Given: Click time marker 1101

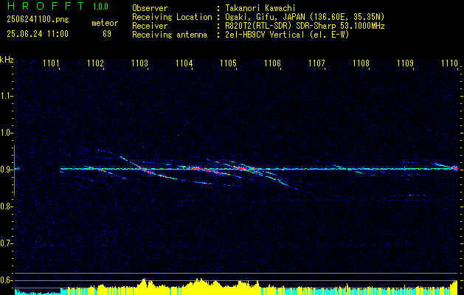Looking at the screenshot, I should coord(51,63).
